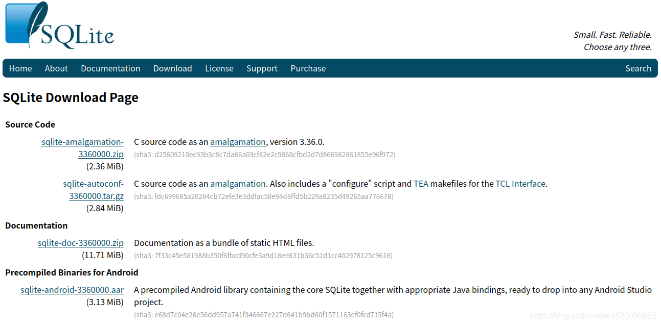The height and width of the screenshot is (325, 661).
Task: Select the Download menu item
Action: click(173, 68)
